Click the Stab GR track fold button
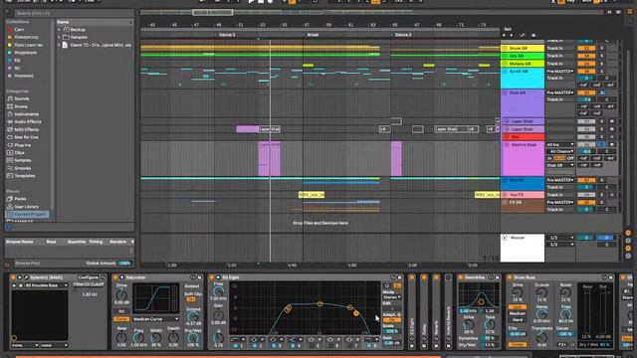 (x=505, y=92)
